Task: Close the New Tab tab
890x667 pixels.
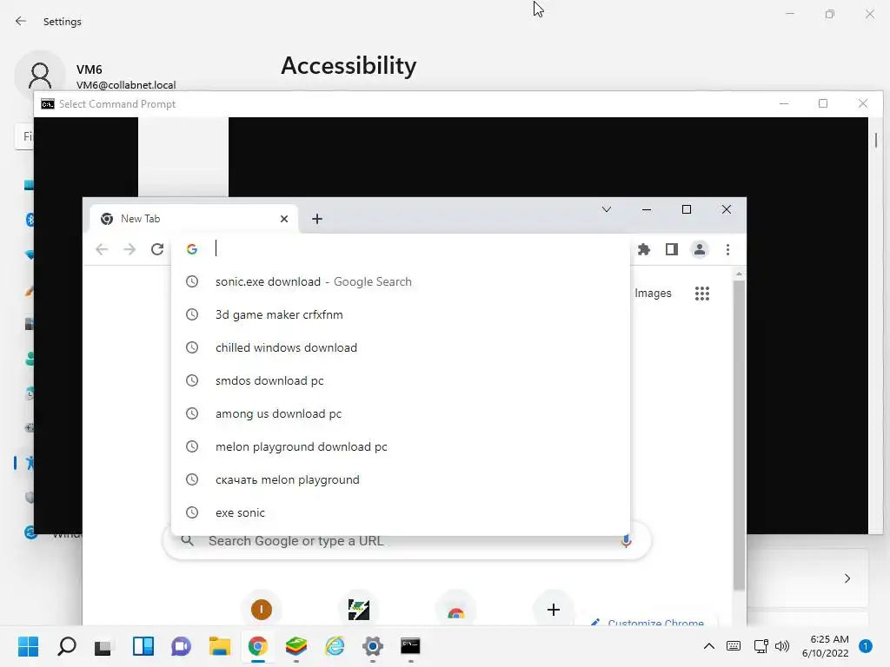Action: (284, 219)
